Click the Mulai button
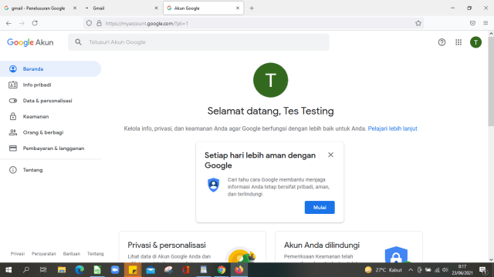This screenshot has height=277, width=494. (x=320, y=207)
